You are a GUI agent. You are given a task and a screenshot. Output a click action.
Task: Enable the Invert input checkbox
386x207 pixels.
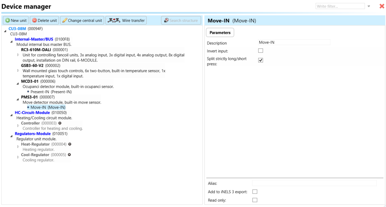(261, 51)
